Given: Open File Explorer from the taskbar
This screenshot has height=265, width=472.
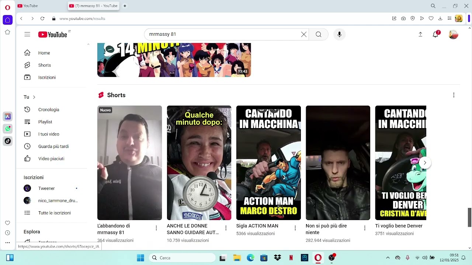Looking at the screenshot, I should [237, 258].
